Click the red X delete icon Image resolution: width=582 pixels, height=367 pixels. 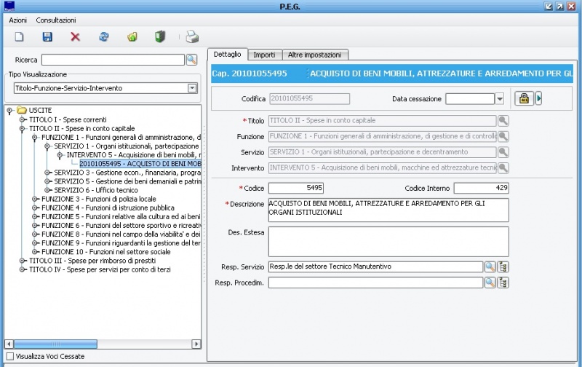click(x=76, y=36)
